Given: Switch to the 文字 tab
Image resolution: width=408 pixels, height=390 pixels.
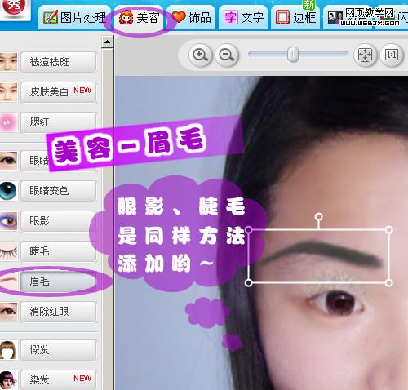Looking at the screenshot, I should 243,18.
